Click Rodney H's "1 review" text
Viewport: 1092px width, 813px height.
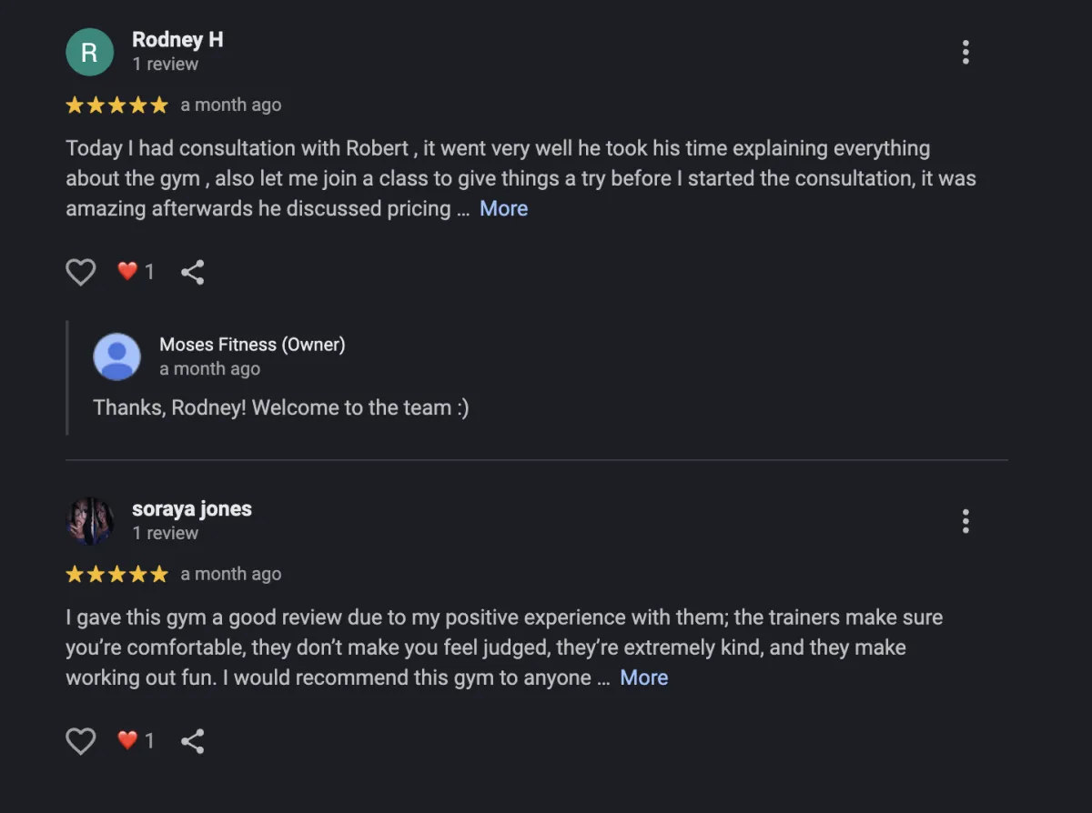(165, 65)
